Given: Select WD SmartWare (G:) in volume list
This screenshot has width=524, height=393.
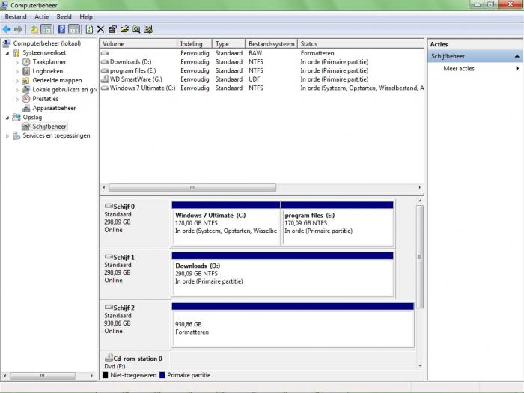Looking at the screenshot, I should (x=135, y=79).
